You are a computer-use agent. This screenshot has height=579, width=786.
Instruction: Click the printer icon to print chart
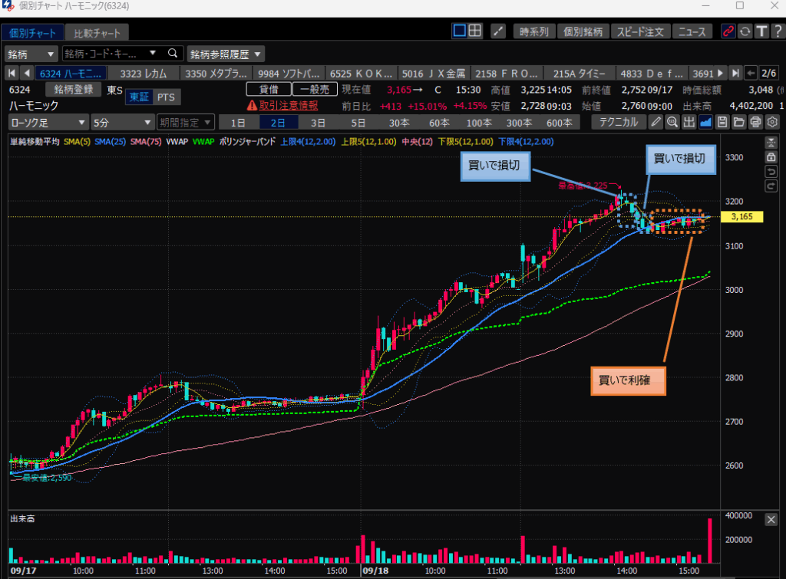click(x=755, y=122)
